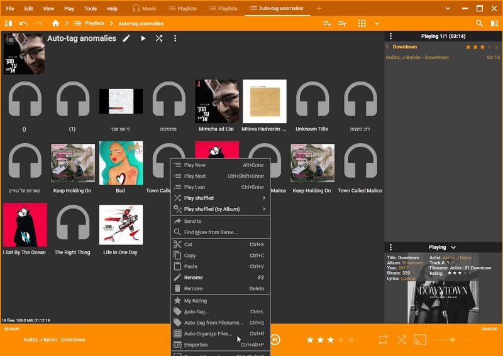Open the Playing panel three-dot menu

390,36
